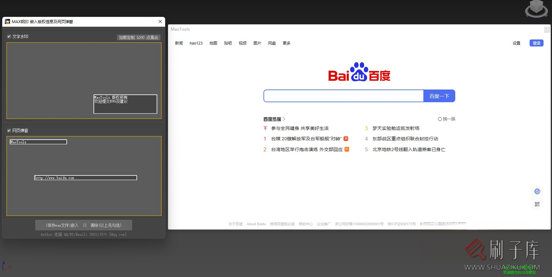The image size is (552, 277).
Task: Click the orange 热 badge on second news item
Action: point(347,149)
